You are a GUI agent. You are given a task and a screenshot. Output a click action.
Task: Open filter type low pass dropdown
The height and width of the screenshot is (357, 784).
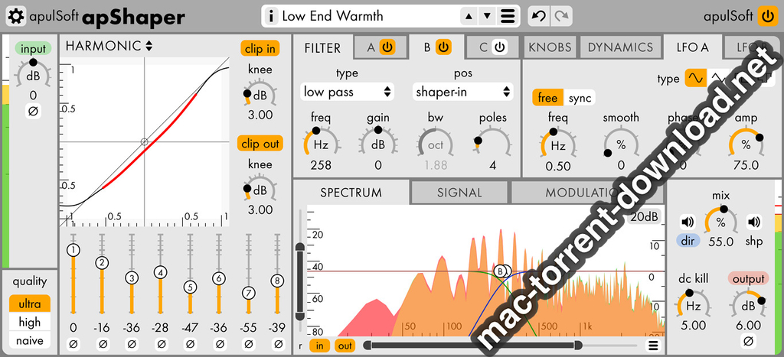(348, 92)
